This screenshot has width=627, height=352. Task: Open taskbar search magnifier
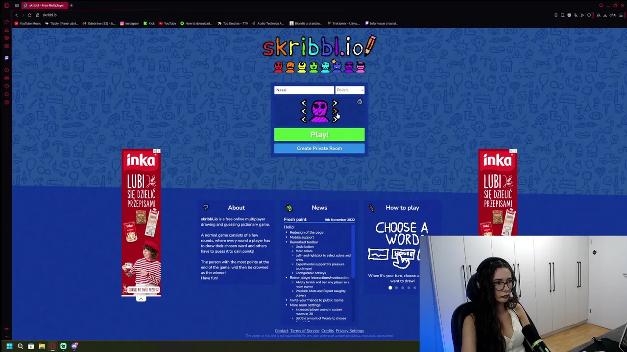[20, 346]
